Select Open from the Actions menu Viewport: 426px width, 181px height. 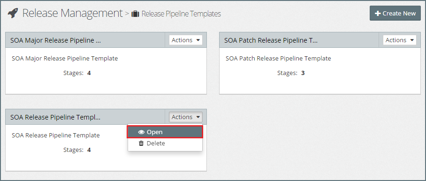pos(165,132)
